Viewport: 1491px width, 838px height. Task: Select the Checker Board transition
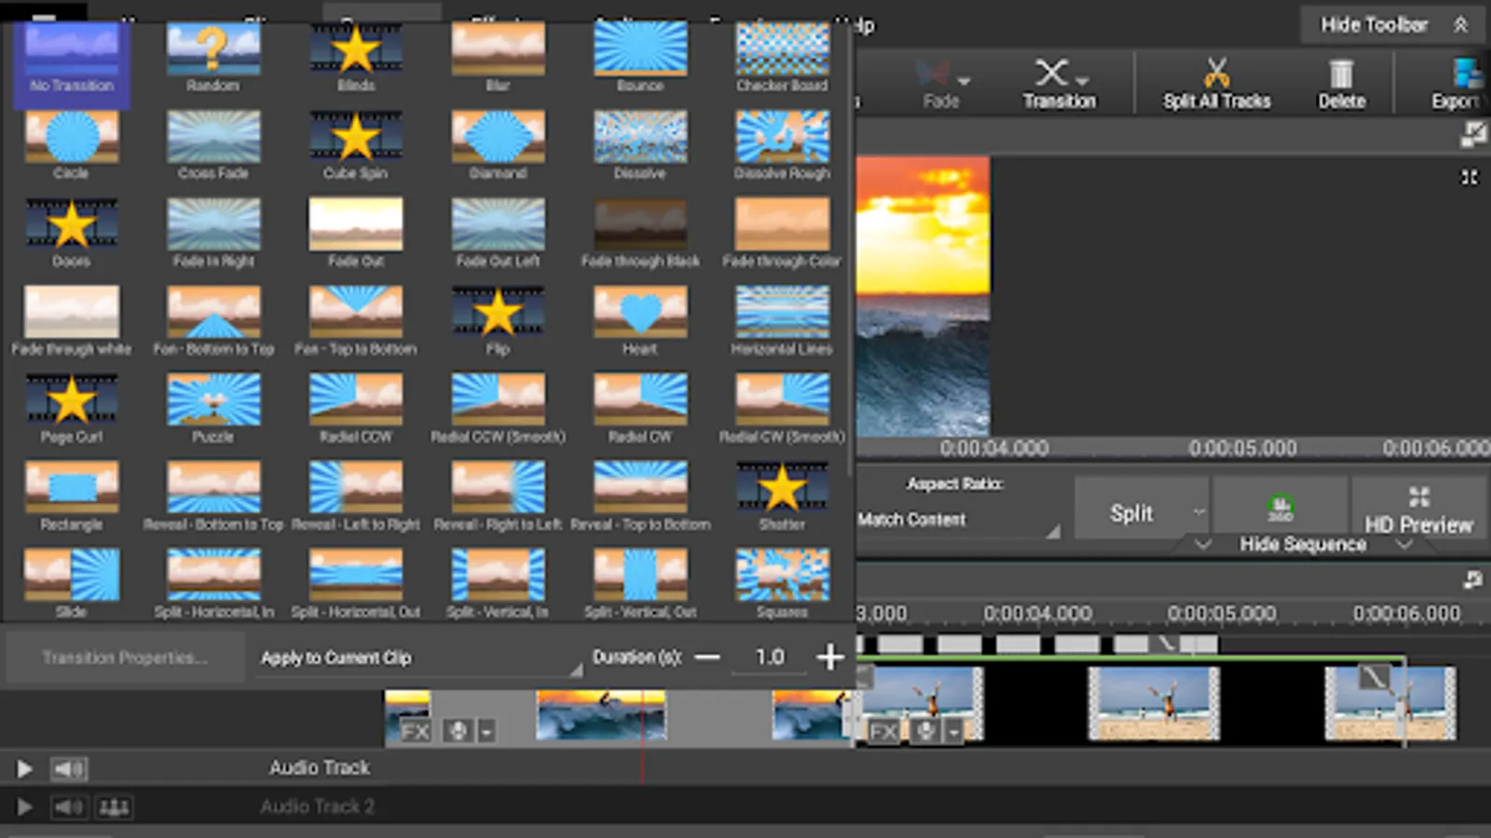pos(782,48)
